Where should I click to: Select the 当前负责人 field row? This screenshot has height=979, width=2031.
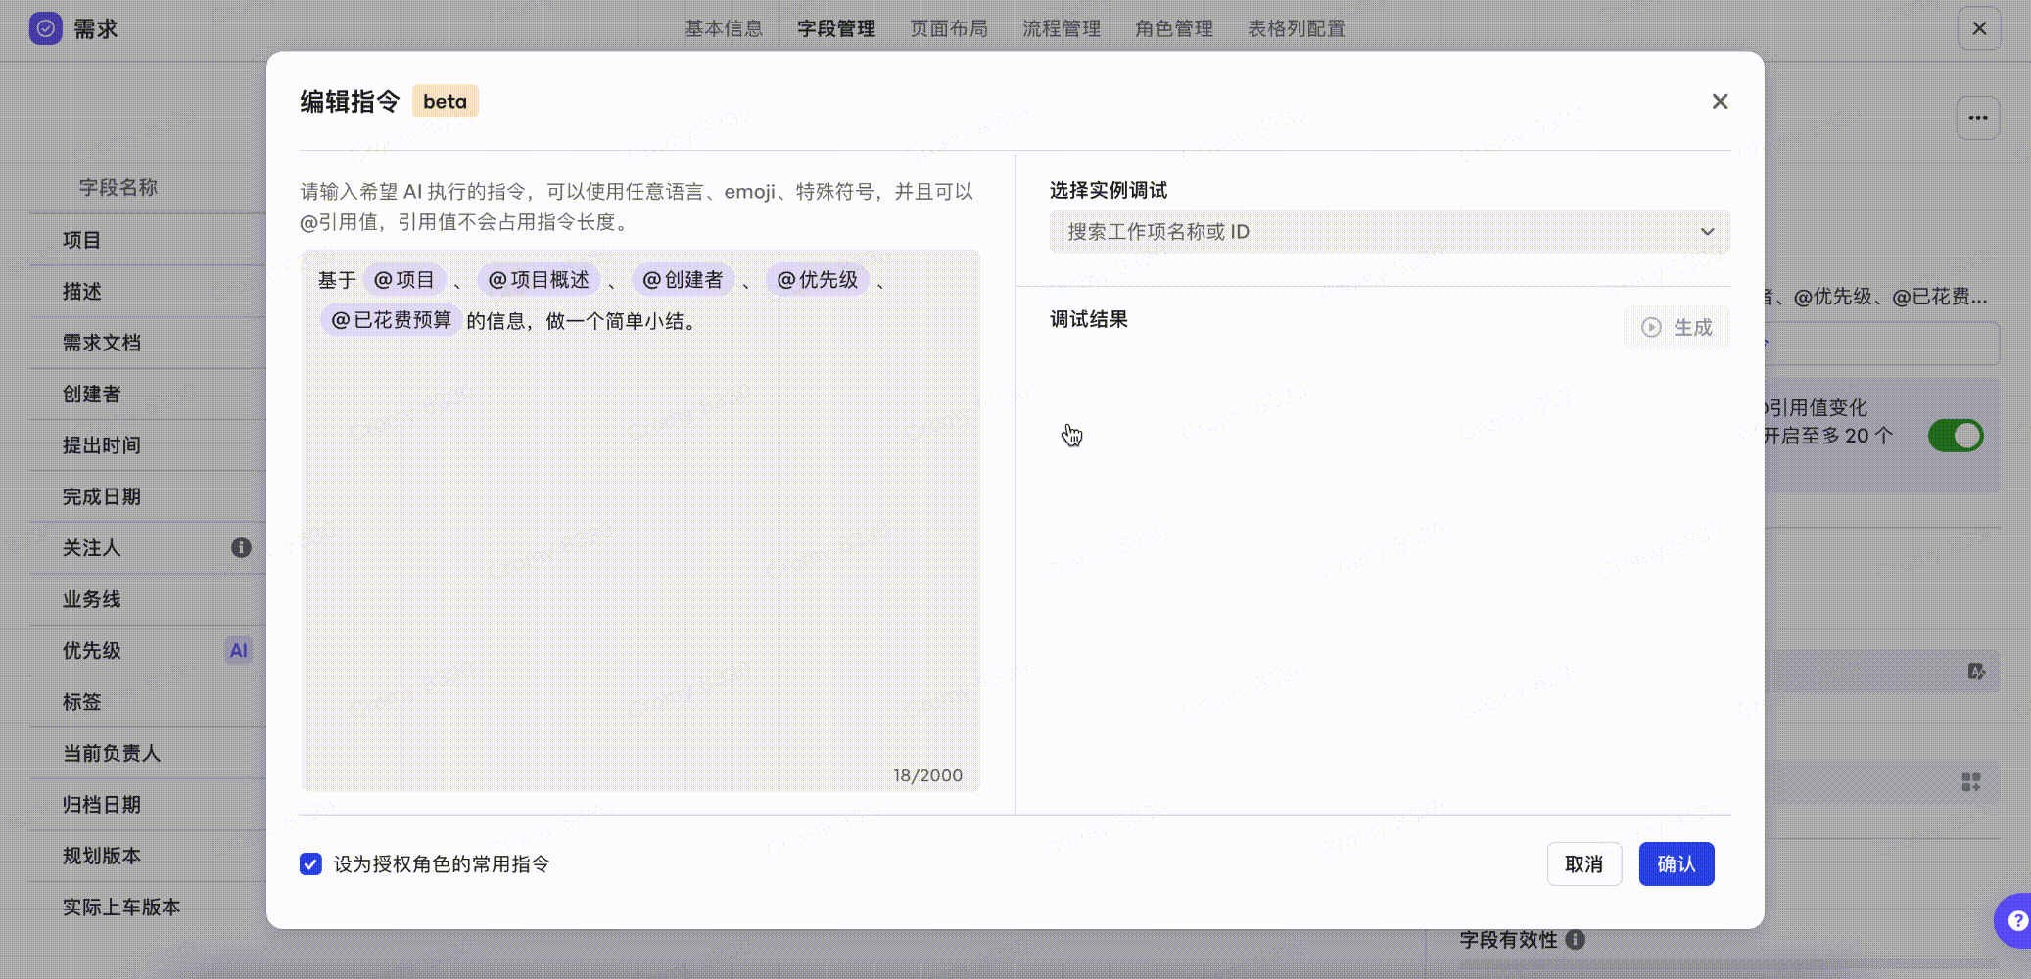pos(147,753)
